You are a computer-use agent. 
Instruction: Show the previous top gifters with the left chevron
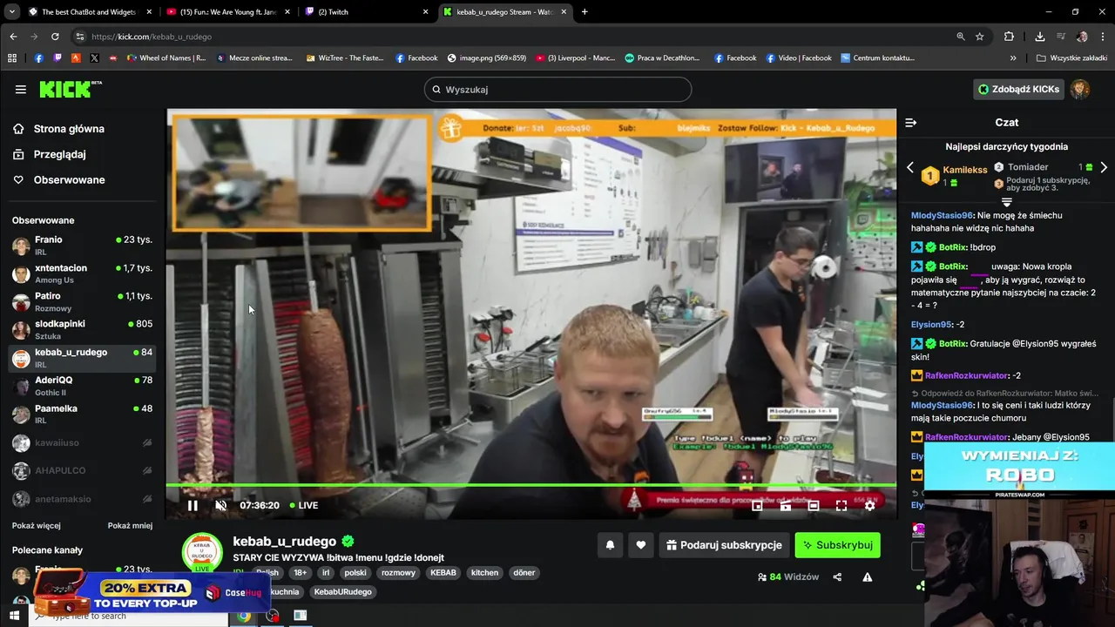[910, 167]
